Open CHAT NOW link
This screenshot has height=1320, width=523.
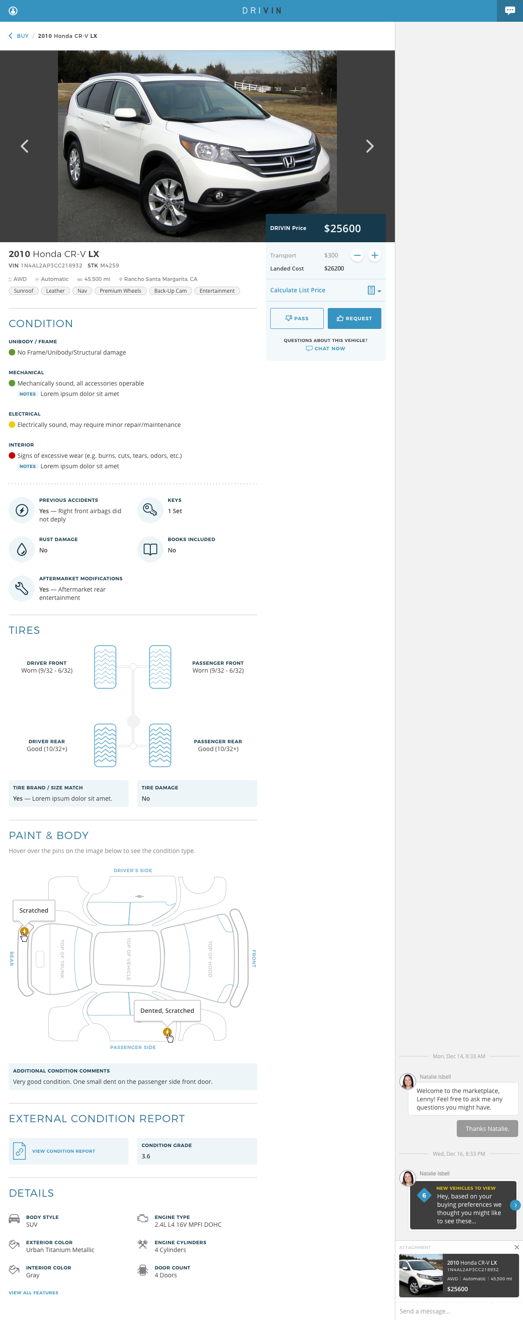tap(326, 349)
